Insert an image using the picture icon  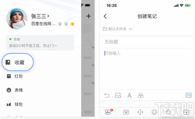(x=118, y=95)
